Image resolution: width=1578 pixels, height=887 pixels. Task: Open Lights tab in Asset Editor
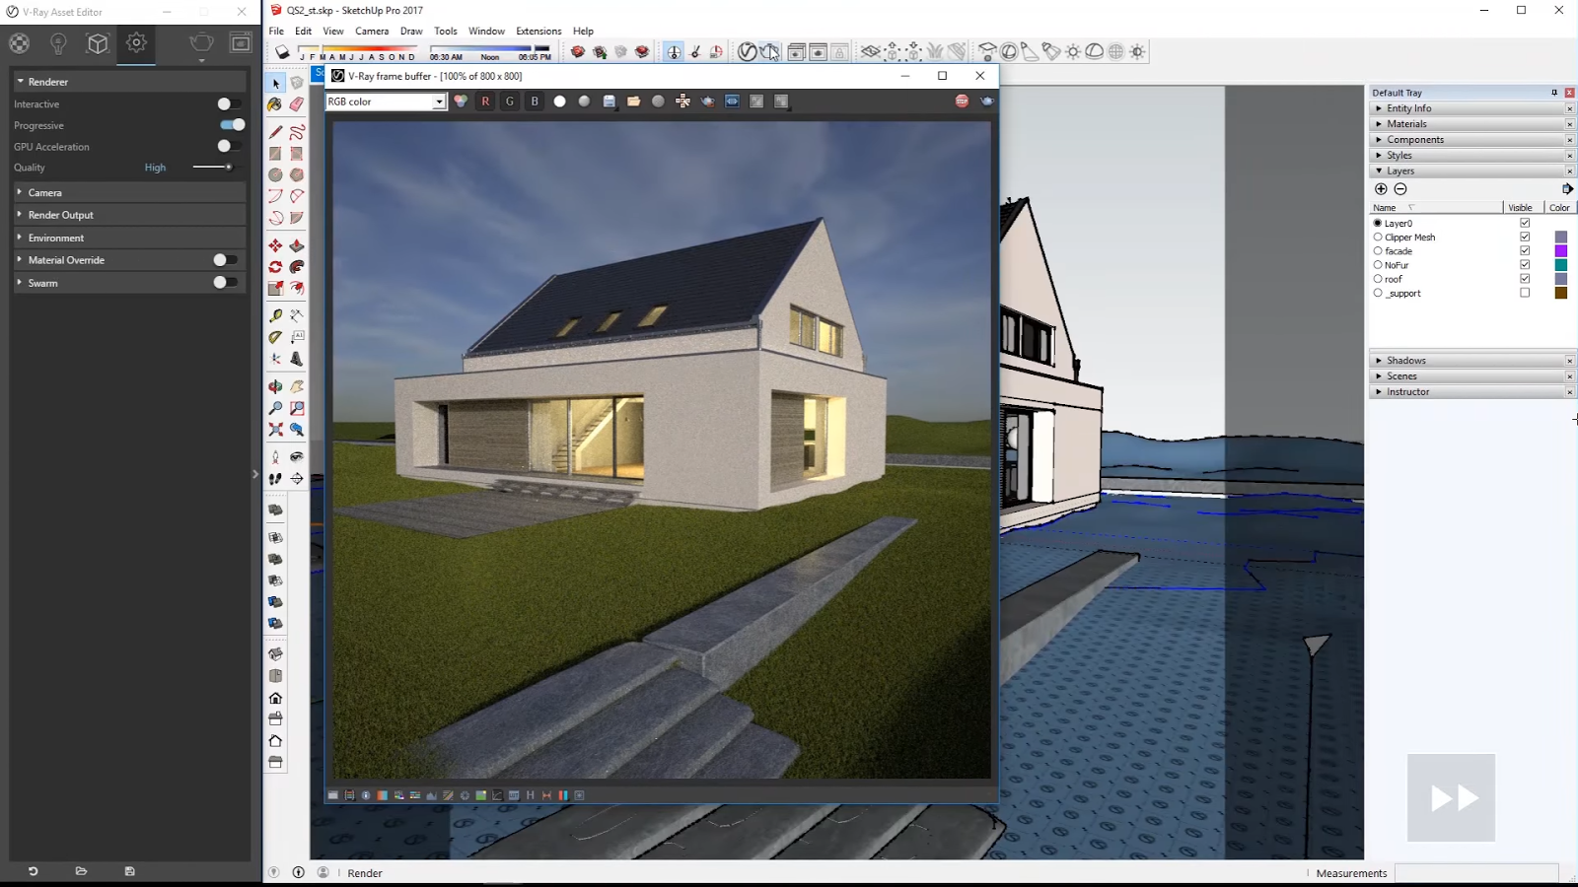click(x=58, y=43)
